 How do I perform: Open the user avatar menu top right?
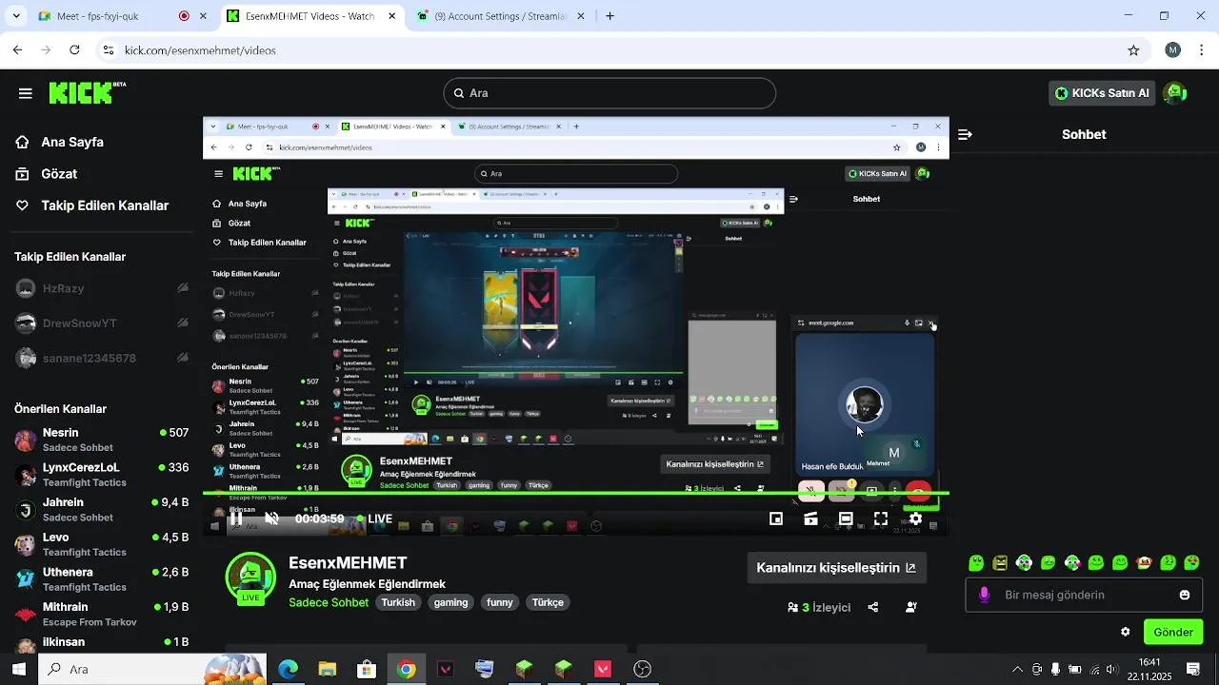tap(1175, 93)
